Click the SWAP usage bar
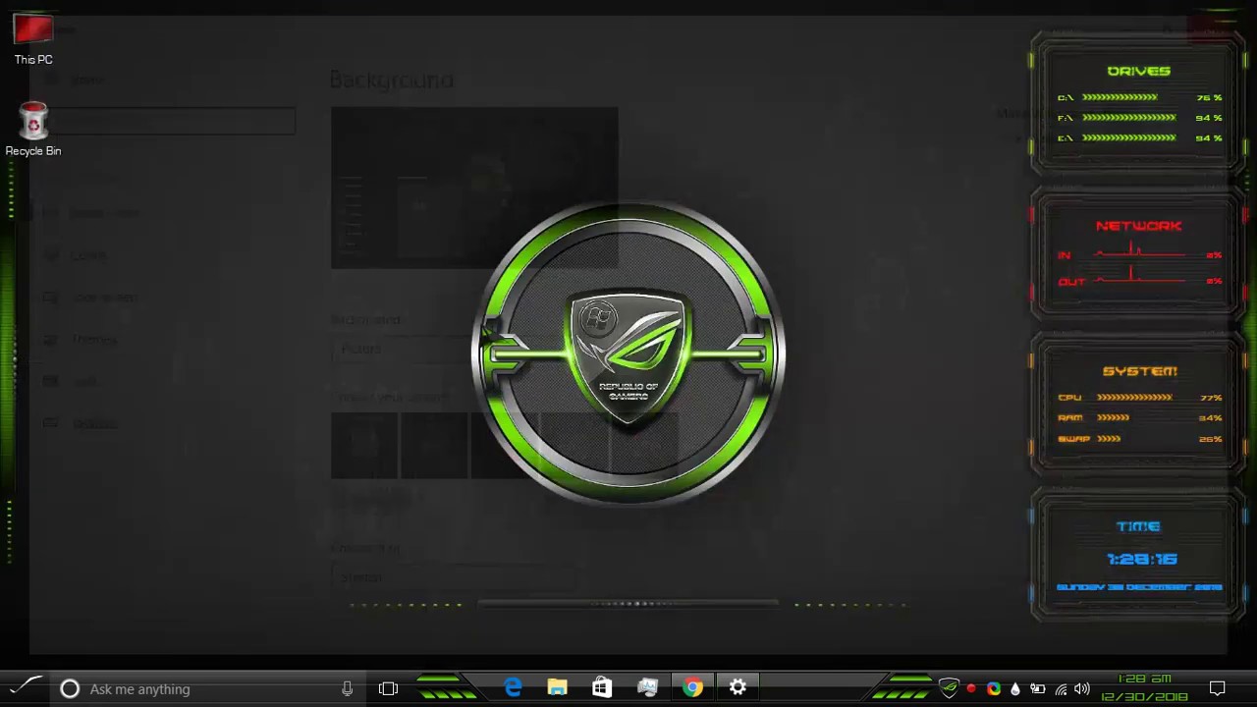The height and width of the screenshot is (707, 1257). tap(1109, 439)
